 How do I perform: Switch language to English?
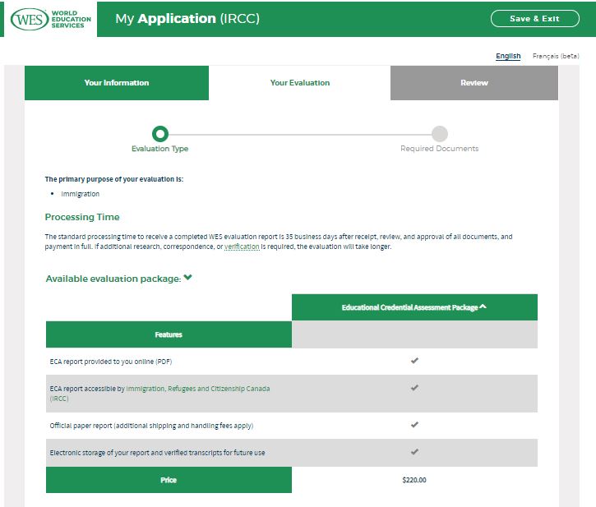(x=508, y=56)
